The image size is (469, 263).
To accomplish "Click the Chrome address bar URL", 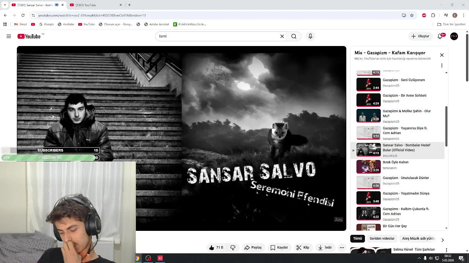I will coord(92,15).
